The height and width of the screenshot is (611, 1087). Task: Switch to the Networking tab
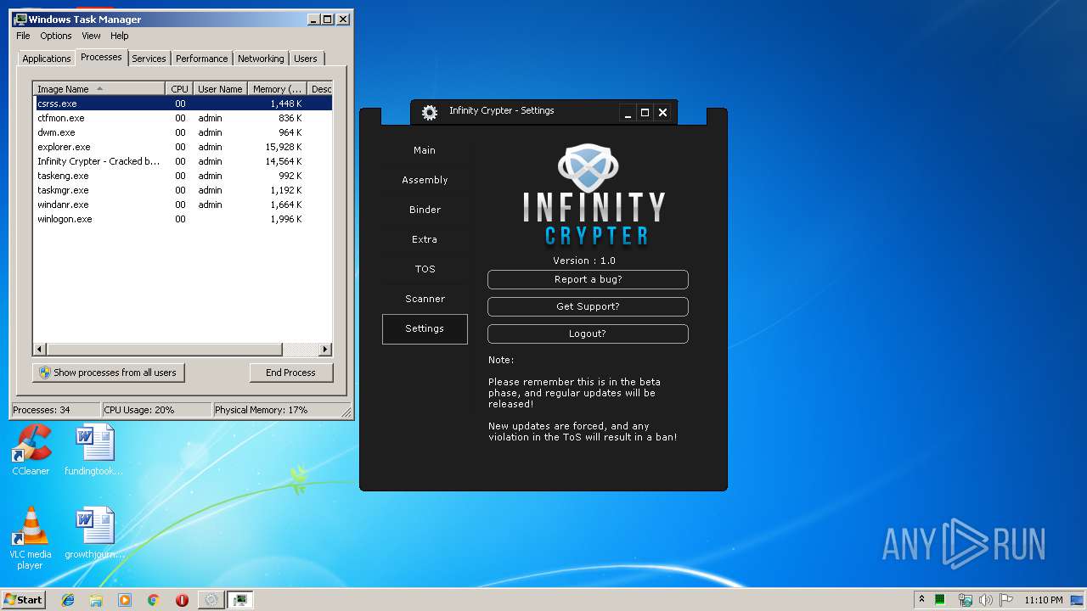[x=261, y=59]
